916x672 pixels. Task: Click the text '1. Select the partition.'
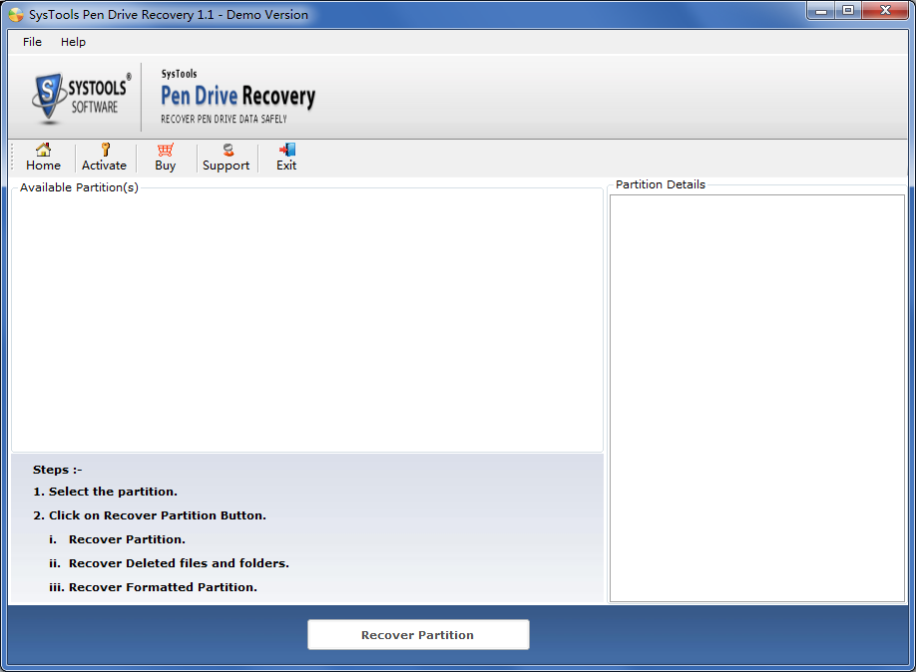point(105,492)
